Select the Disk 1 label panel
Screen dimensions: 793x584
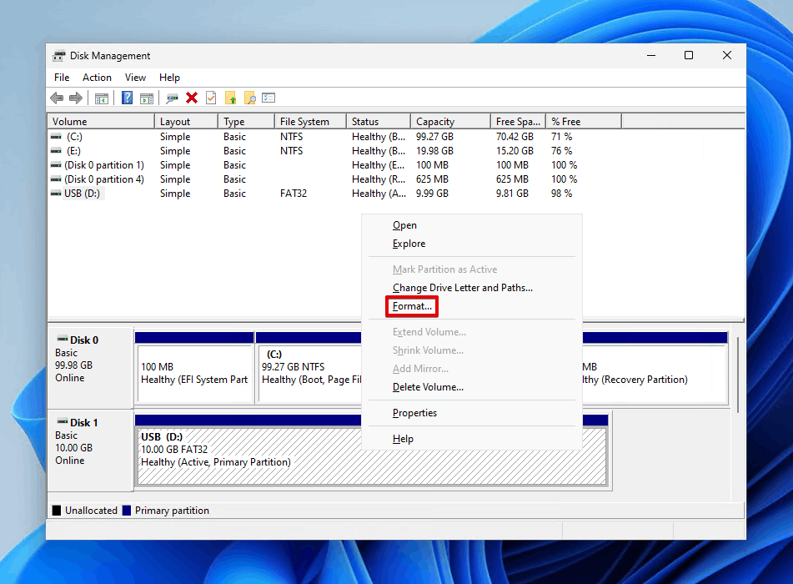tap(91, 451)
